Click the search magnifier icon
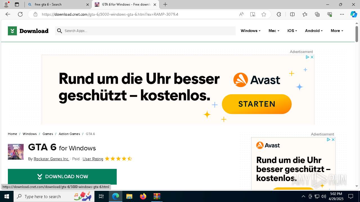The width and height of the screenshot is (360, 202). click(x=59, y=31)
